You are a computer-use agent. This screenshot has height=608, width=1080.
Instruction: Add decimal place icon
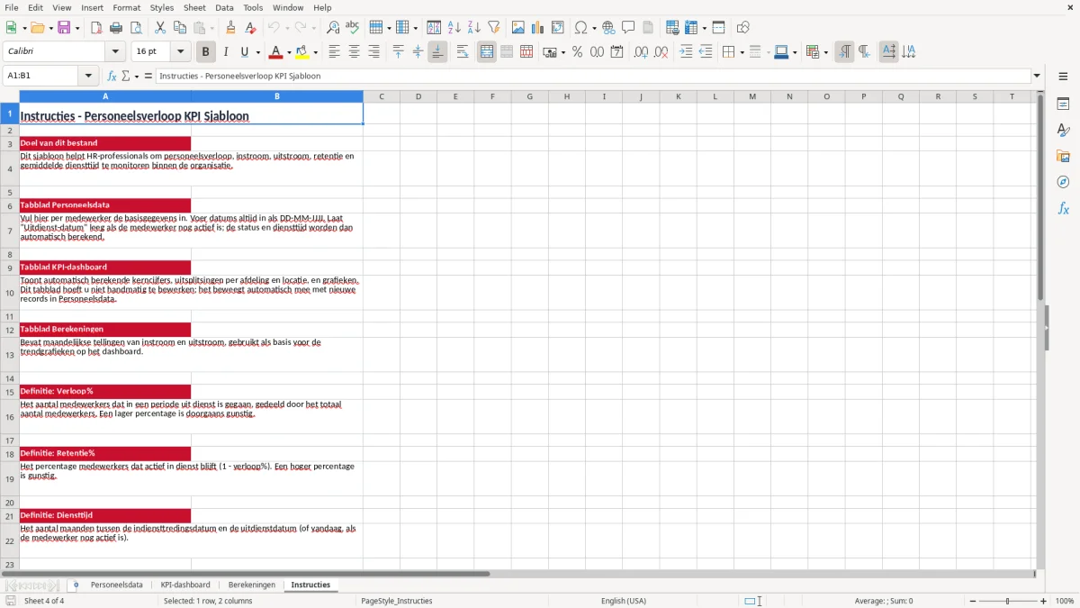(641, 52)
